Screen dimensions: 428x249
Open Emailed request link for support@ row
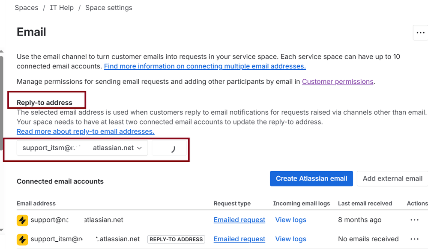[x=239, y=220]
